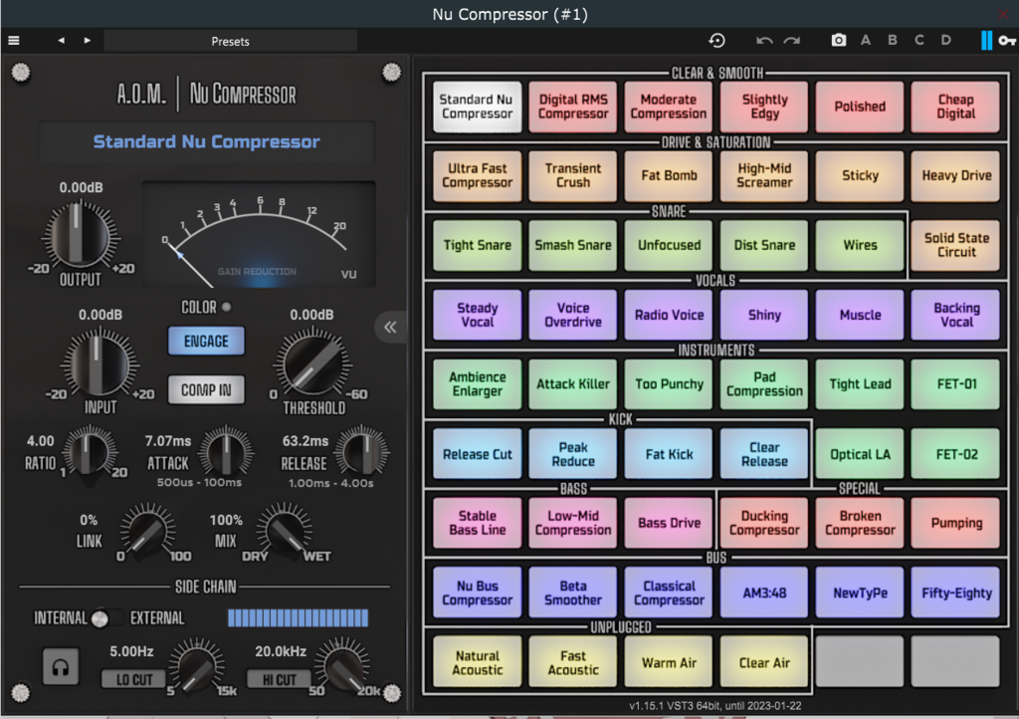Go to previous preset arrow
The width and height of the screenshot is (1019, 719).
tap(61, 40)
